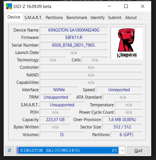Click the Partitions 6 (GPT) field

[126, 134]
